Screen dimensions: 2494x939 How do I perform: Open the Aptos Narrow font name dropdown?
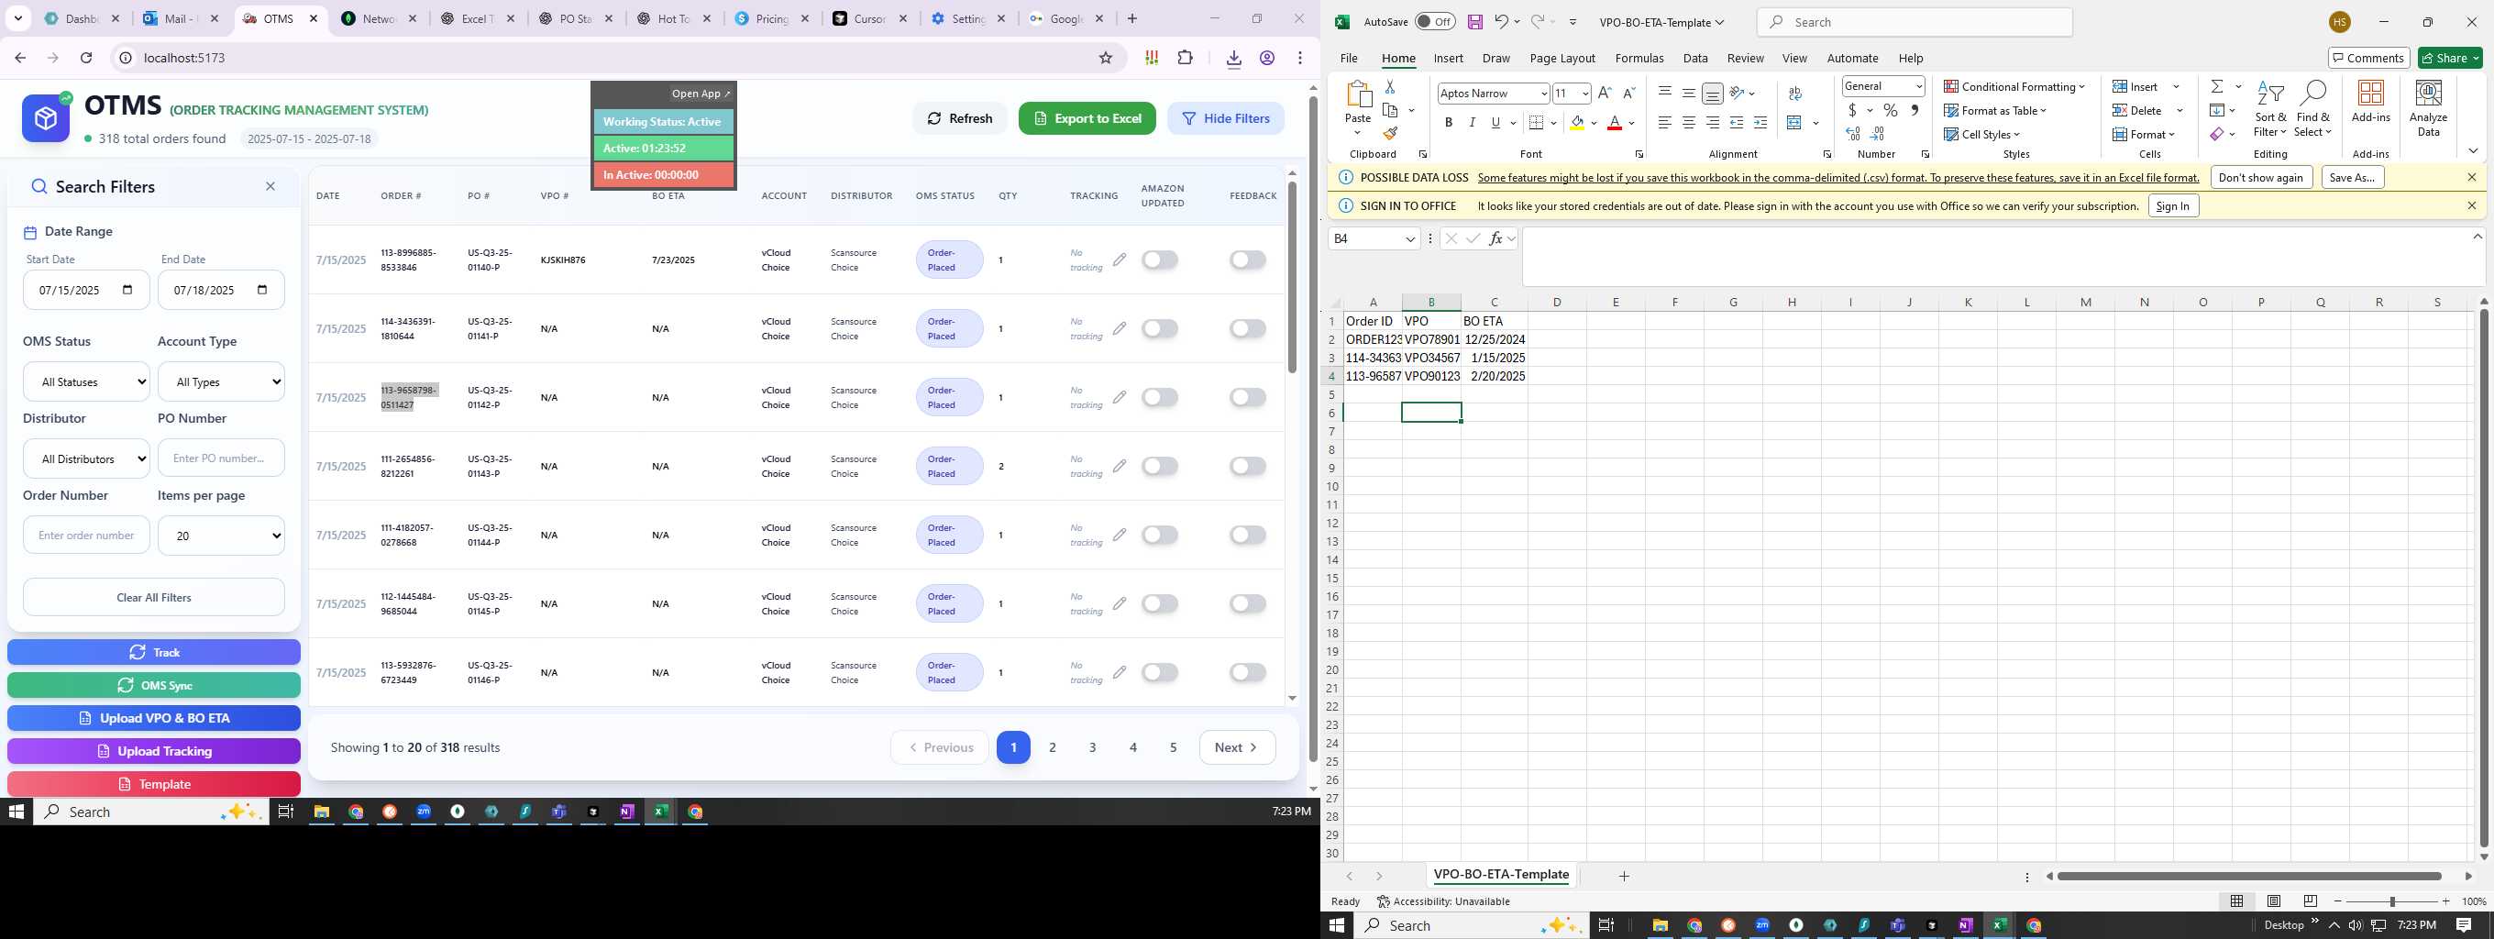1543,94
